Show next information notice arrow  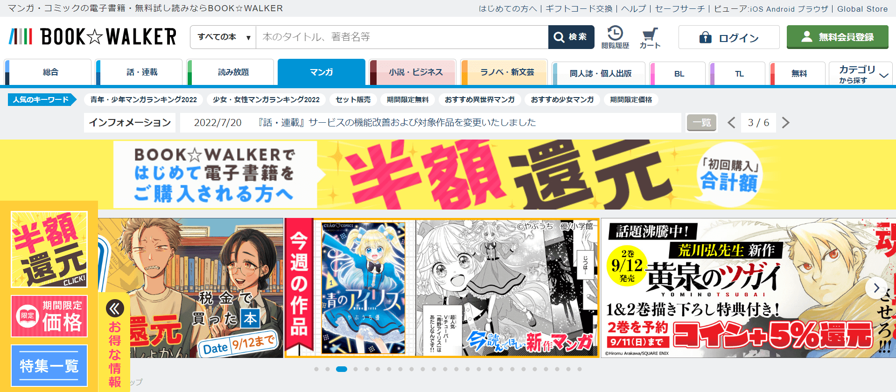[x=786, y=123]
